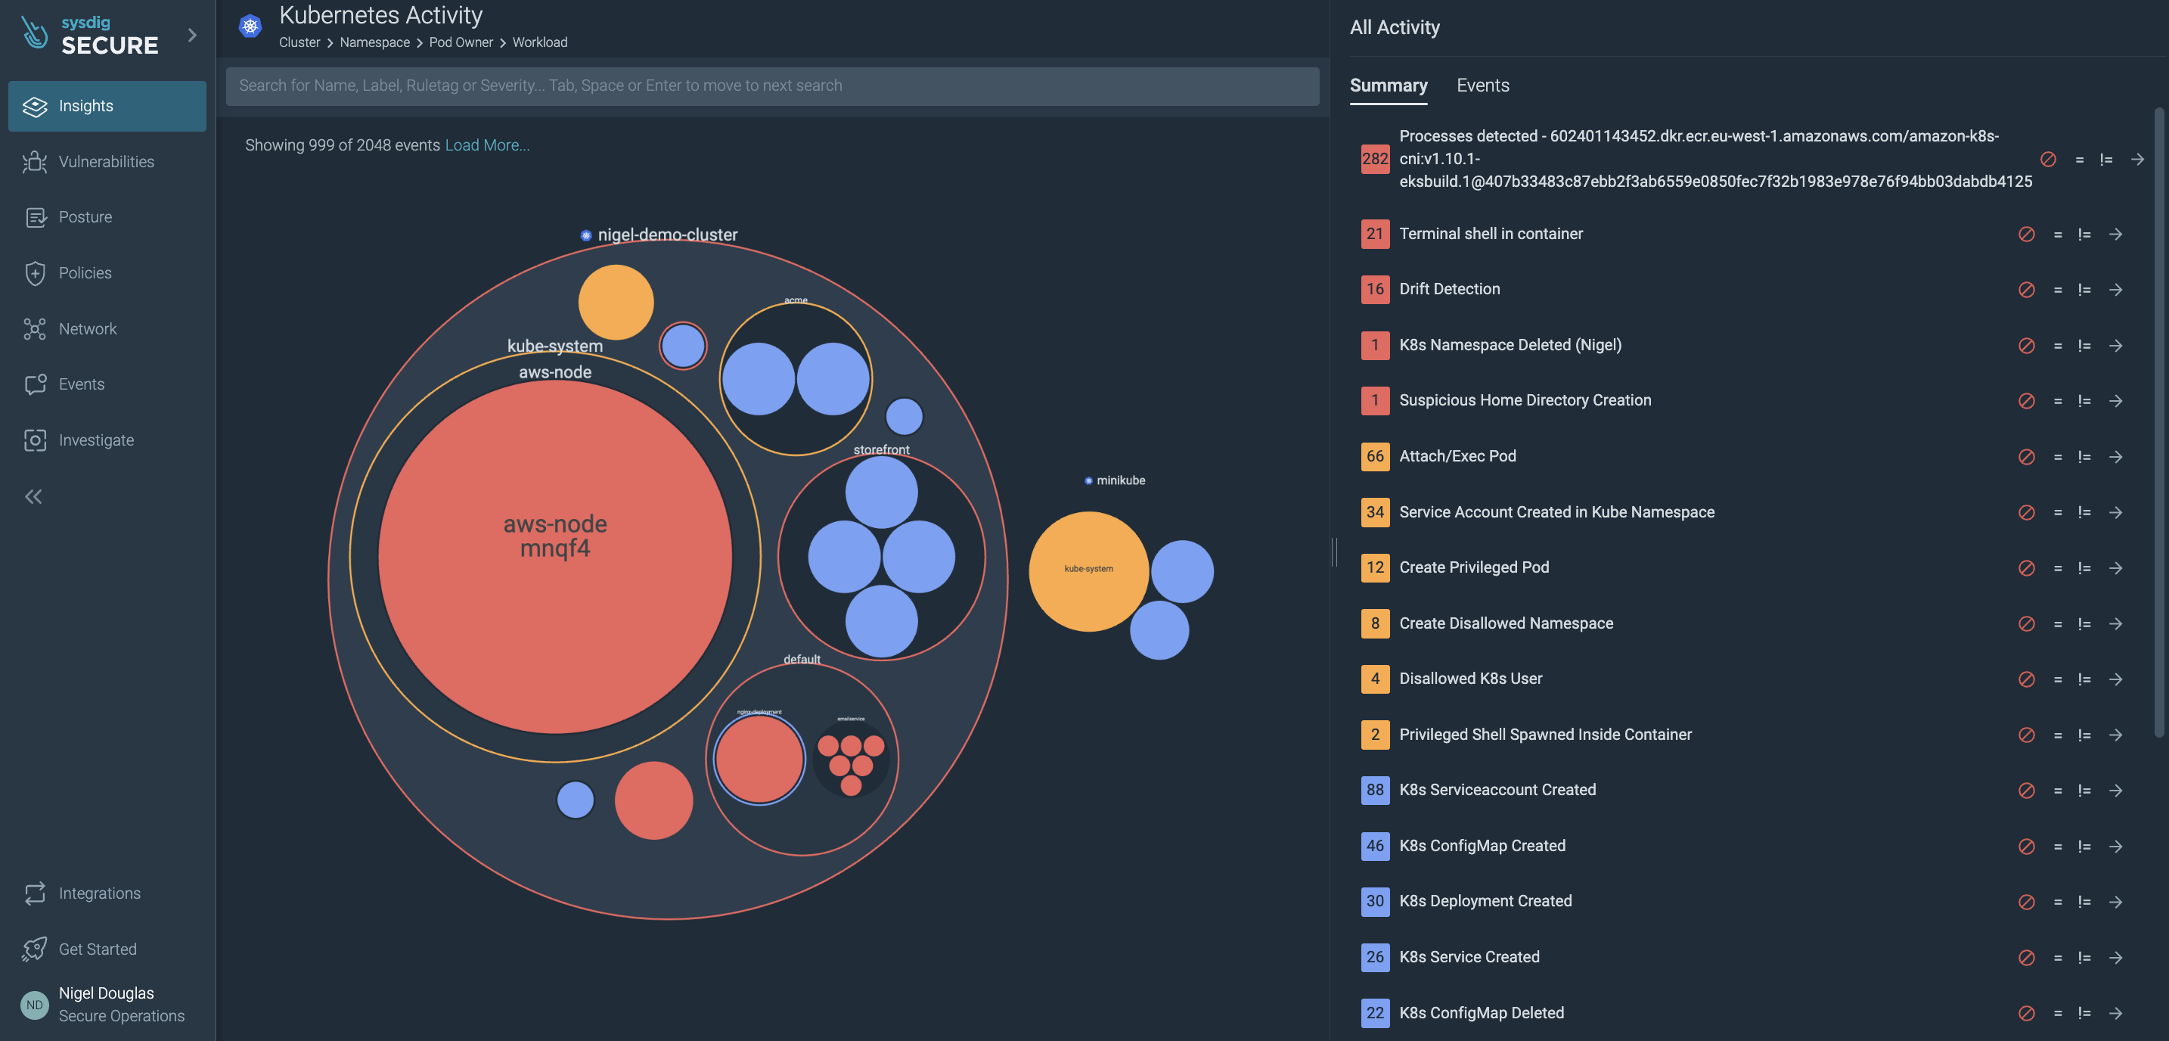Select the aws-node mnqf4 red bubble
This screenshot has width=2169, height=1041.
point(555,557)
